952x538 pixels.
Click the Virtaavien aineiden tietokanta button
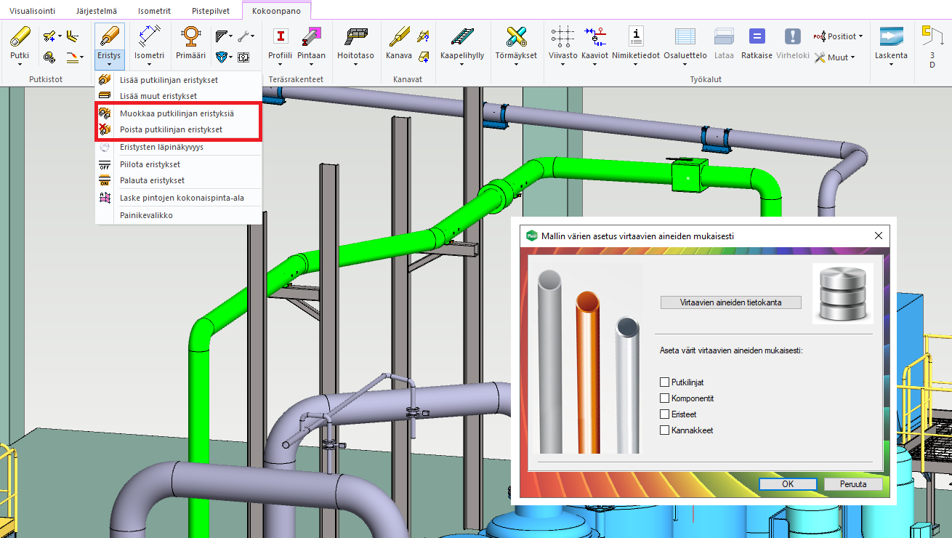tap(730, 302)
